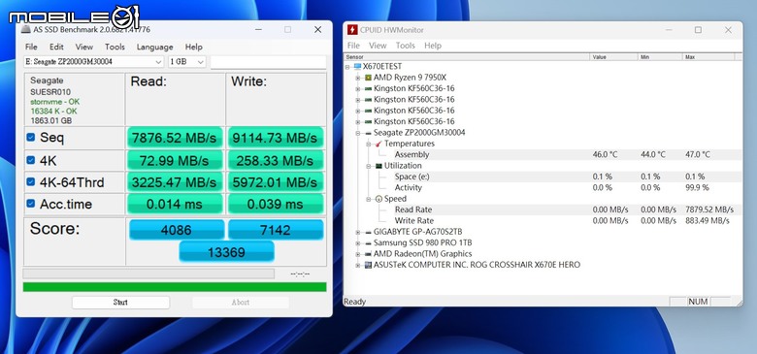Click the X670ETEST computer icon

click(x=358, y=66)
